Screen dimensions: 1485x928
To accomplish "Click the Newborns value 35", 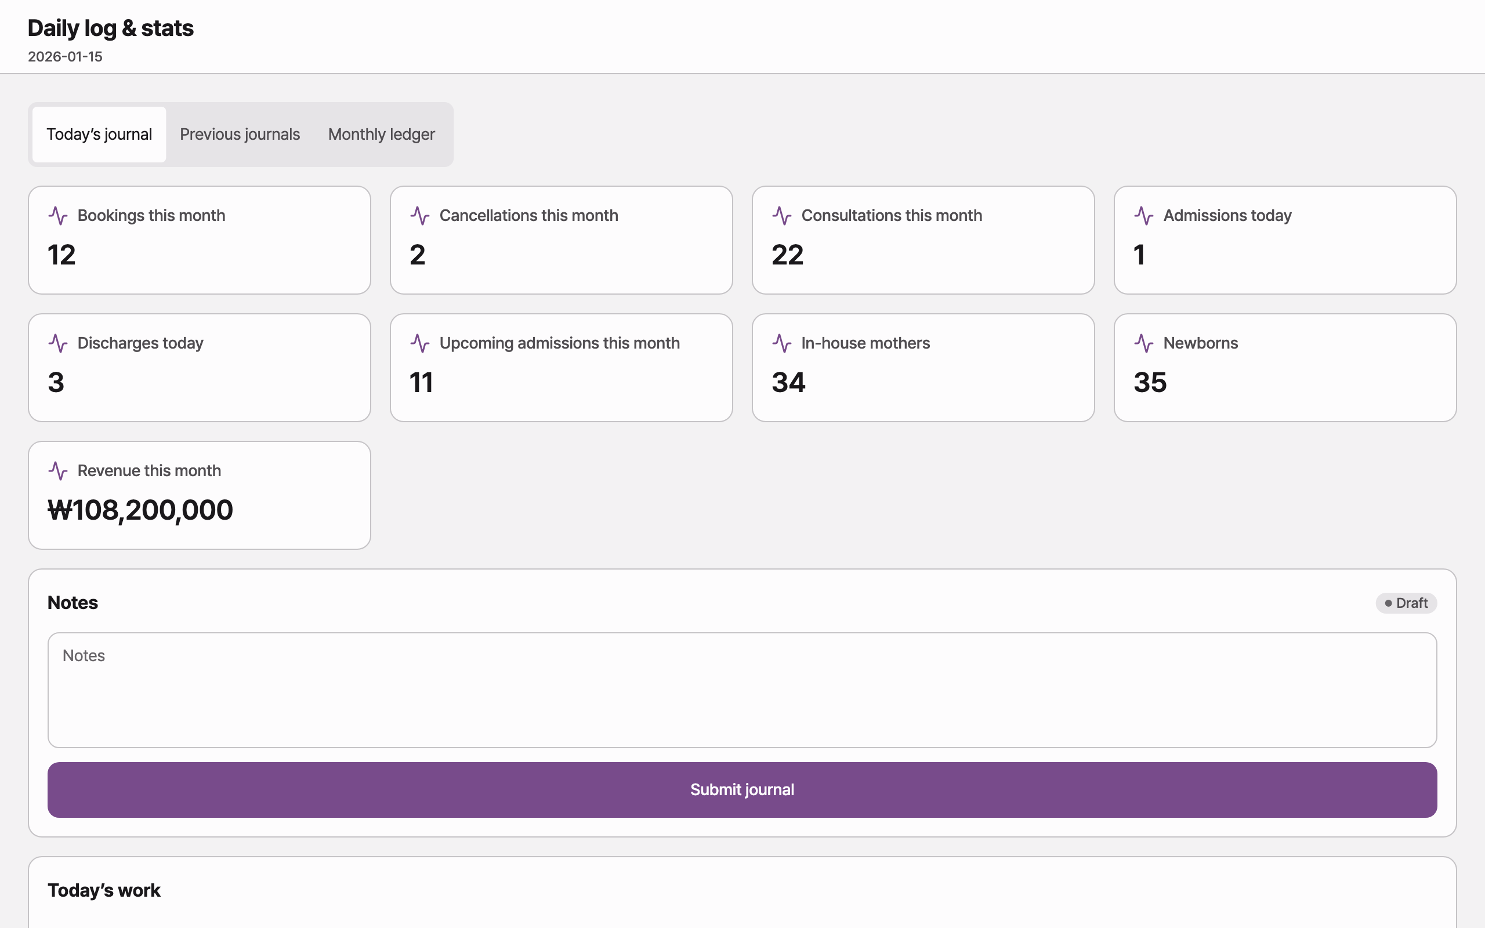I will pos(1150,382).
